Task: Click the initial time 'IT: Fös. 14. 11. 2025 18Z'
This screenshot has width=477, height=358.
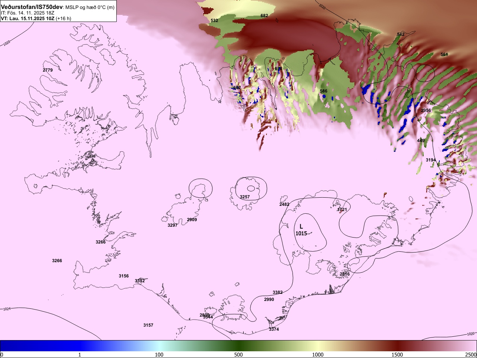Action: (28, 13)
